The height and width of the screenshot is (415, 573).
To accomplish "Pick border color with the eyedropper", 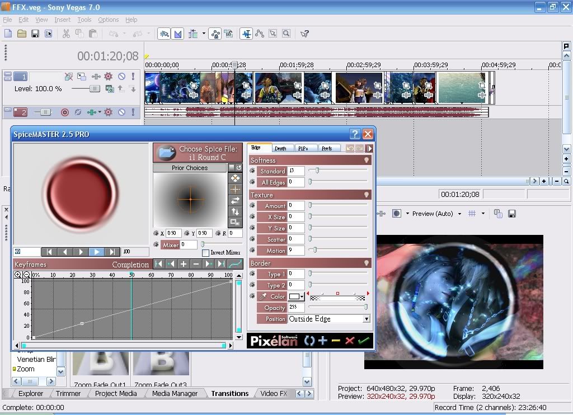I will pyautogui.click(x=264, y=296).
